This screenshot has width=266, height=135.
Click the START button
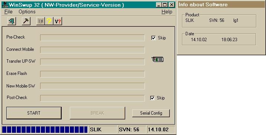pos(34,113)
